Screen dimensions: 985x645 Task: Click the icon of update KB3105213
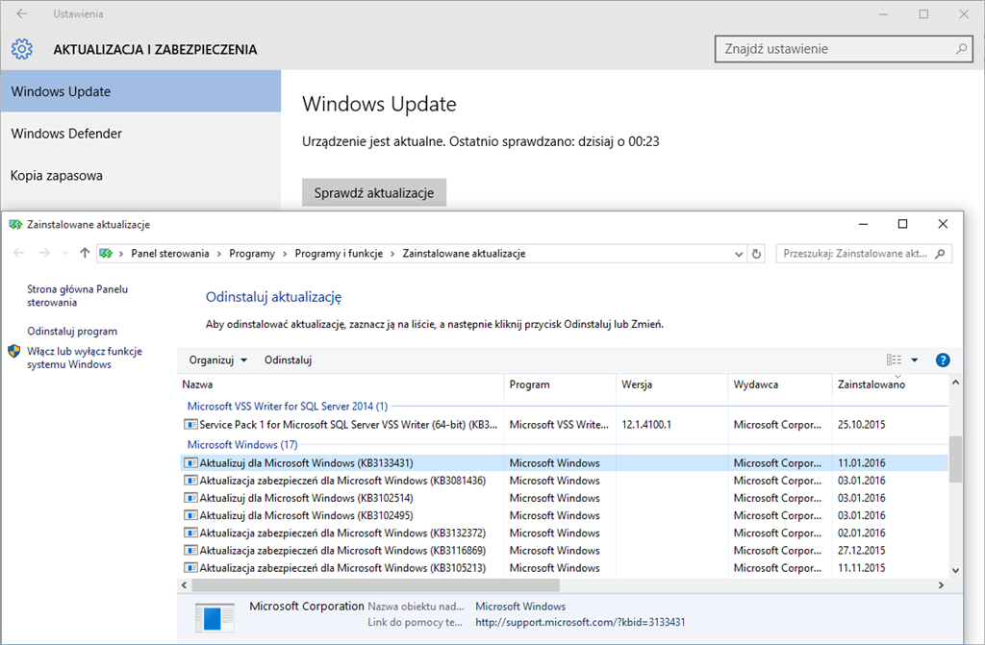point(190,568)
